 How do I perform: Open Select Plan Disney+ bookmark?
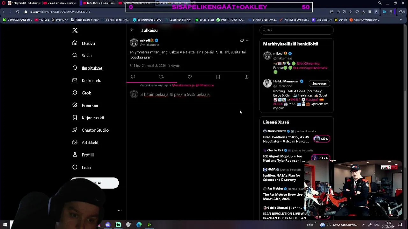coord(179,20)
